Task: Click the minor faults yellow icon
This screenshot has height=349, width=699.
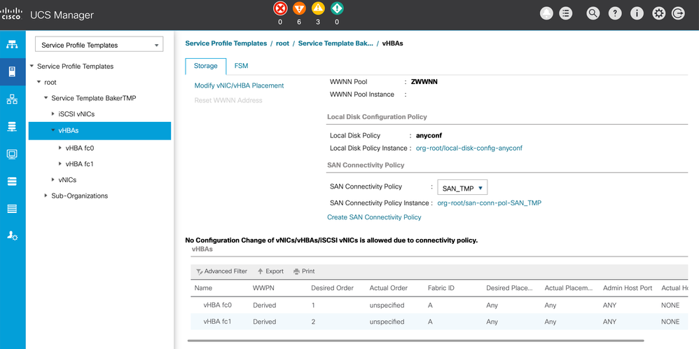Action: pos(318,8)
